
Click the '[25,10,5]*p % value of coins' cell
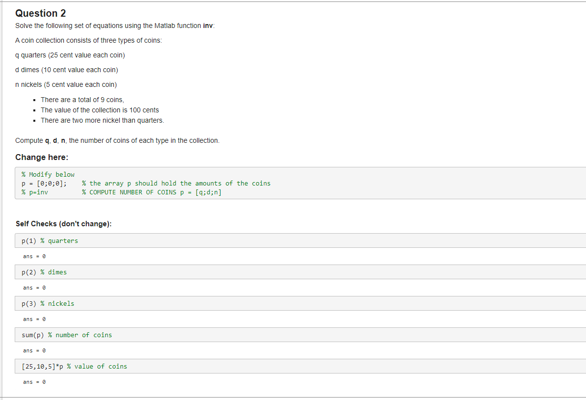[x=74, y=366]
